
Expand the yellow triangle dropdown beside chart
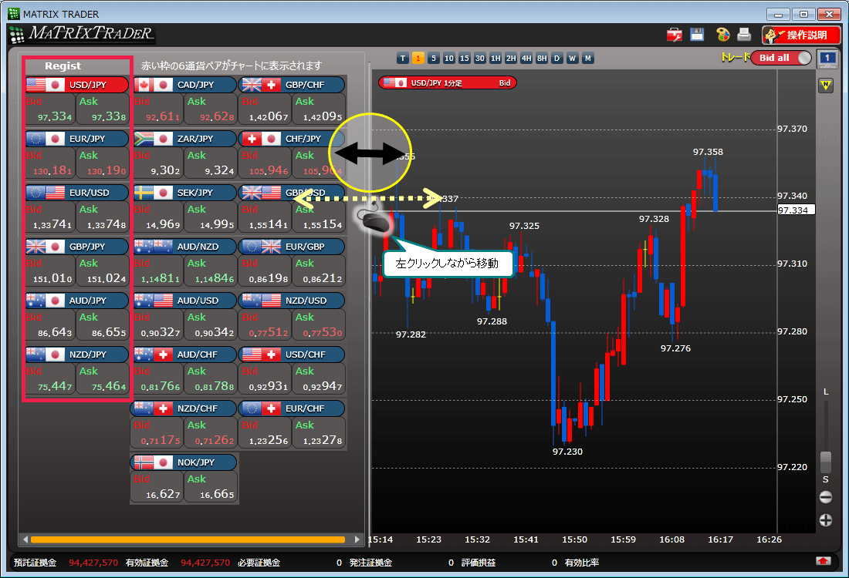tap(826, 86)
